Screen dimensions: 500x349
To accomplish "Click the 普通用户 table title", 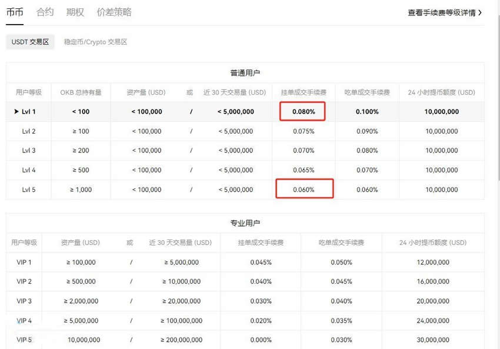I will click(x=245, y=73).
